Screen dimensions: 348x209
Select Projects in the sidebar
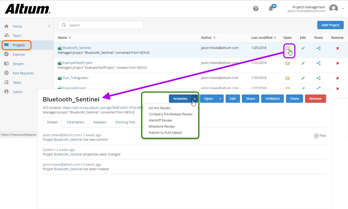[x=19, y=45]
